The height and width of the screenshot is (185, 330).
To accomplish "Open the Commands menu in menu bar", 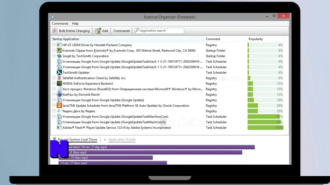I will 60,23.
